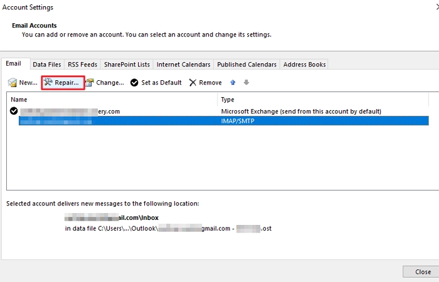Viewport: 439px width, 282px height.
Task: Select the Microsoft Exchange account row
Action: 219,112
